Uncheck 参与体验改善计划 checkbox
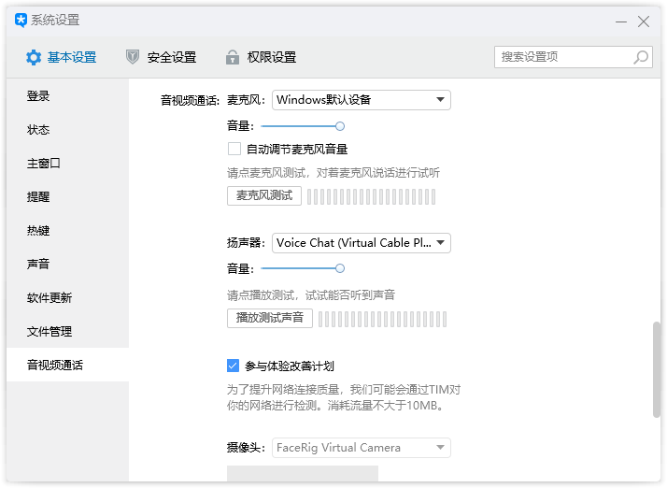 [x=234, y=366]
